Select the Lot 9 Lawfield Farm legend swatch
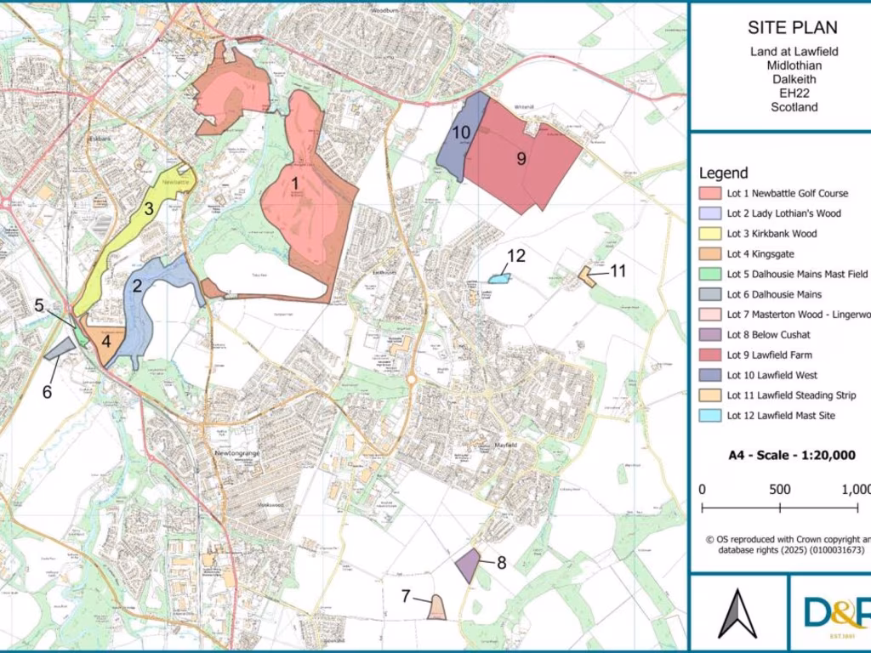871x653 pixels. click(709, 355)
